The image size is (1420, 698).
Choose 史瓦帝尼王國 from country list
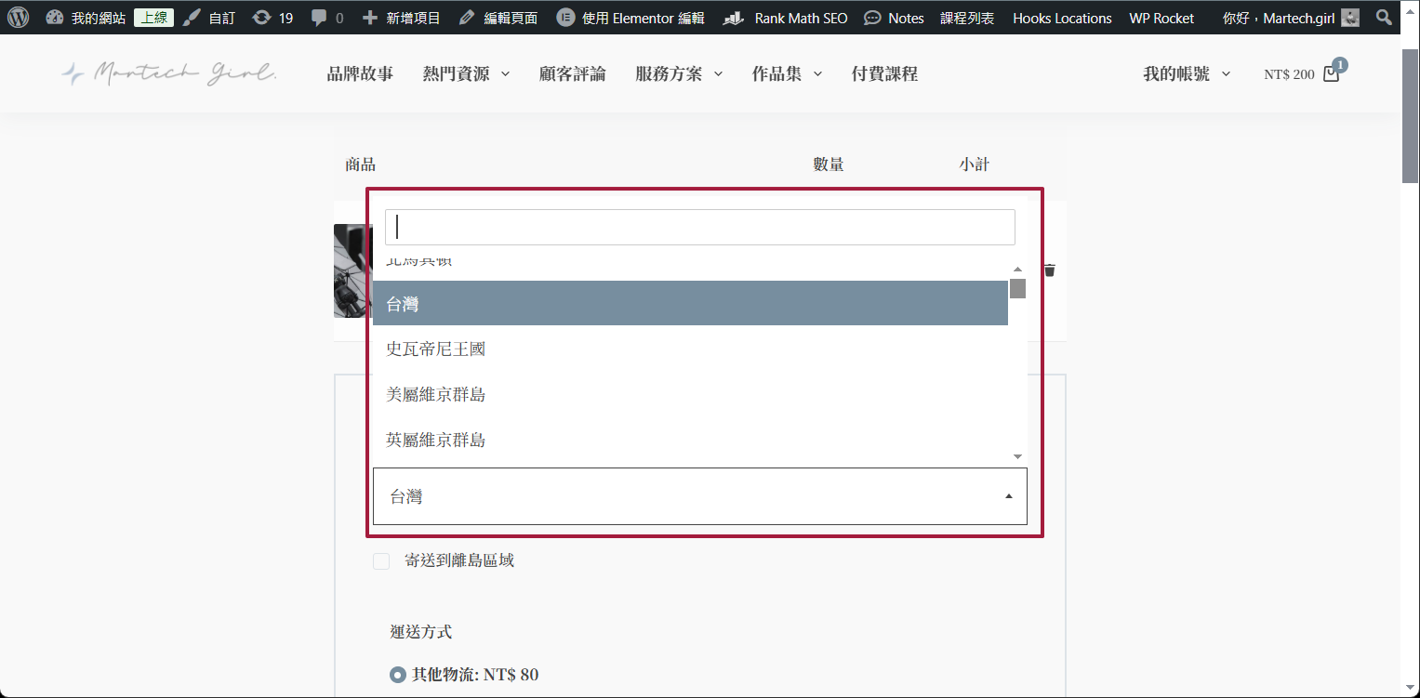click(x=436, y=349)
